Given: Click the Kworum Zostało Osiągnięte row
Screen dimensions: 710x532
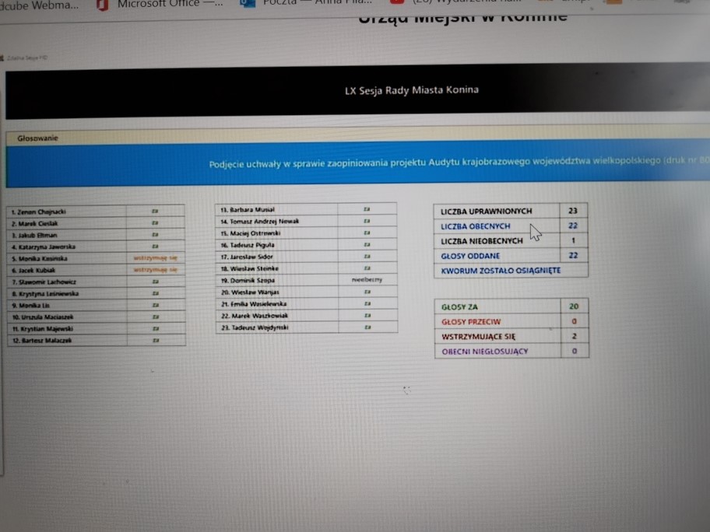Looking at the screenshot, I should (510, 271).
